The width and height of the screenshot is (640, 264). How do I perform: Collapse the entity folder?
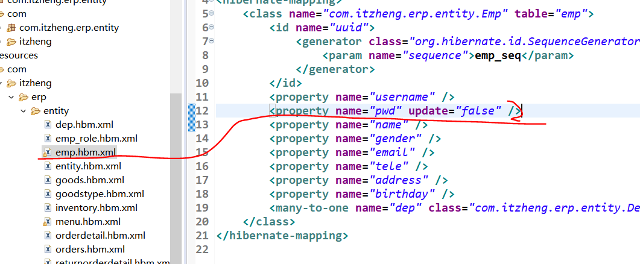[23, 111]
